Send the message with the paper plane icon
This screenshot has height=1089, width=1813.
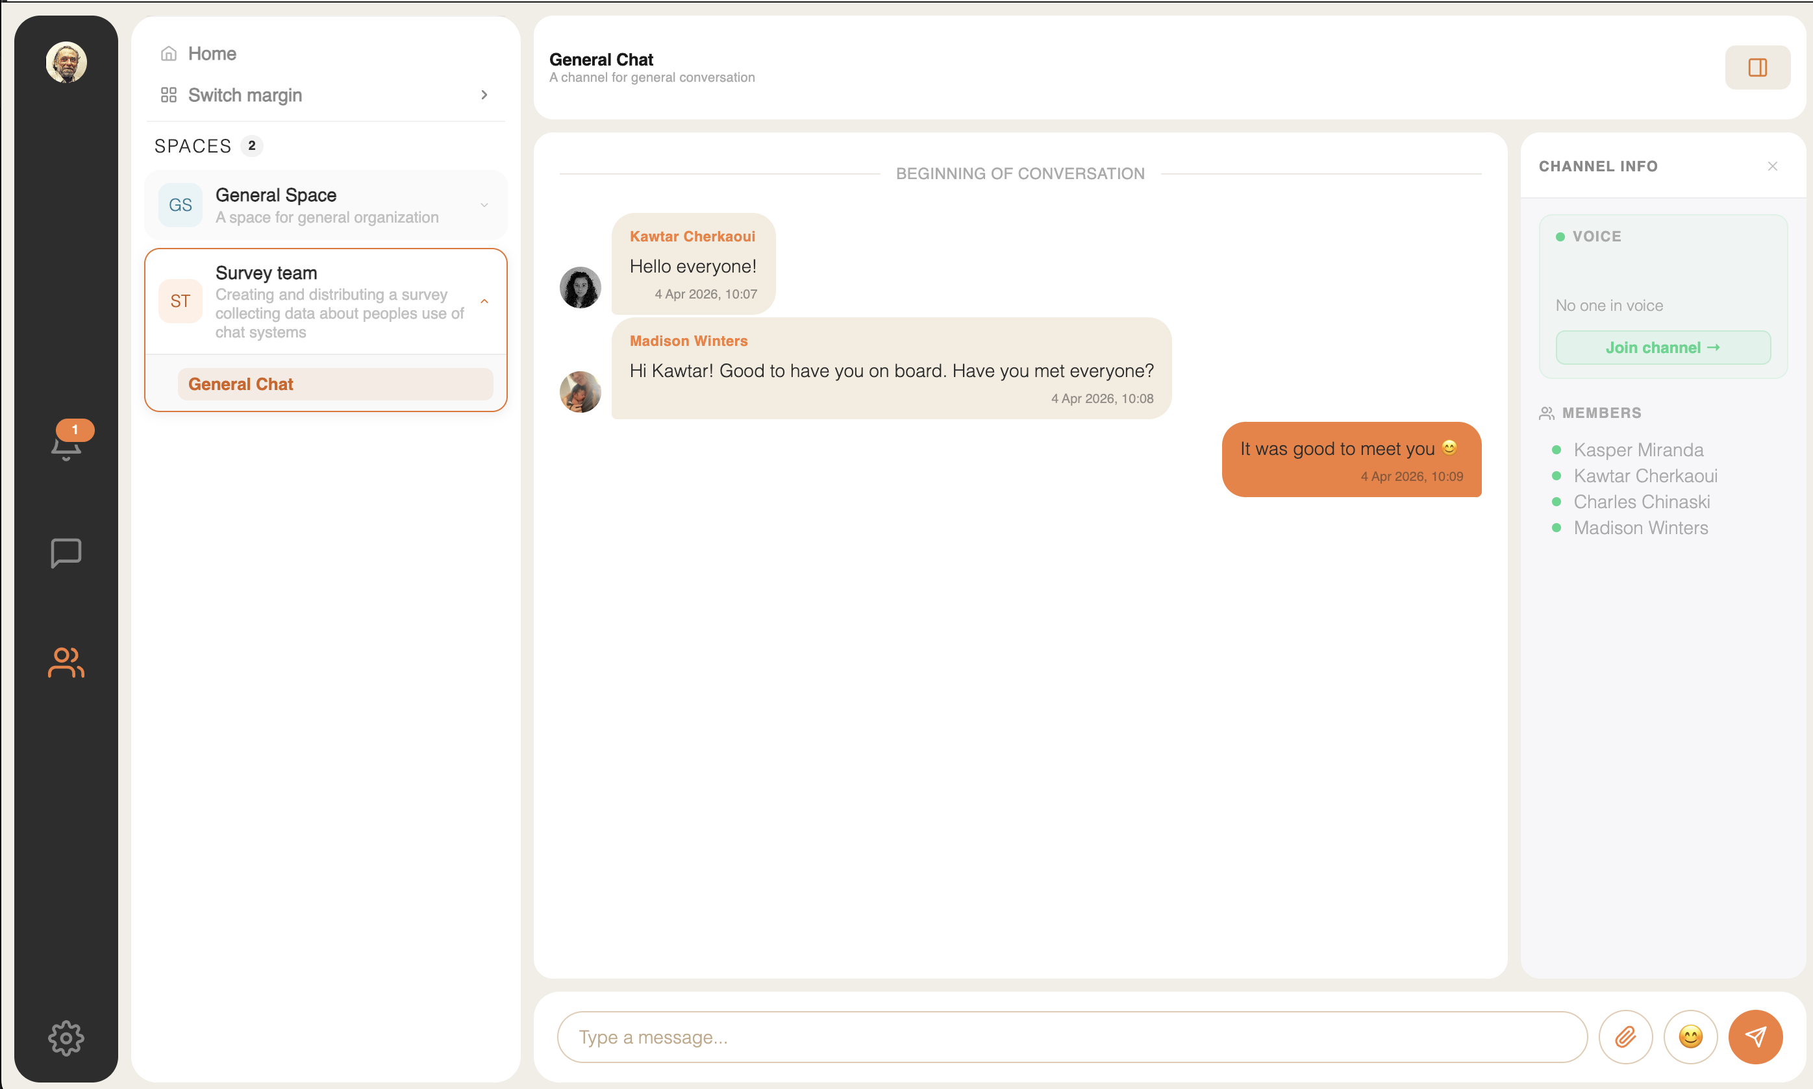point(1757,1036)
